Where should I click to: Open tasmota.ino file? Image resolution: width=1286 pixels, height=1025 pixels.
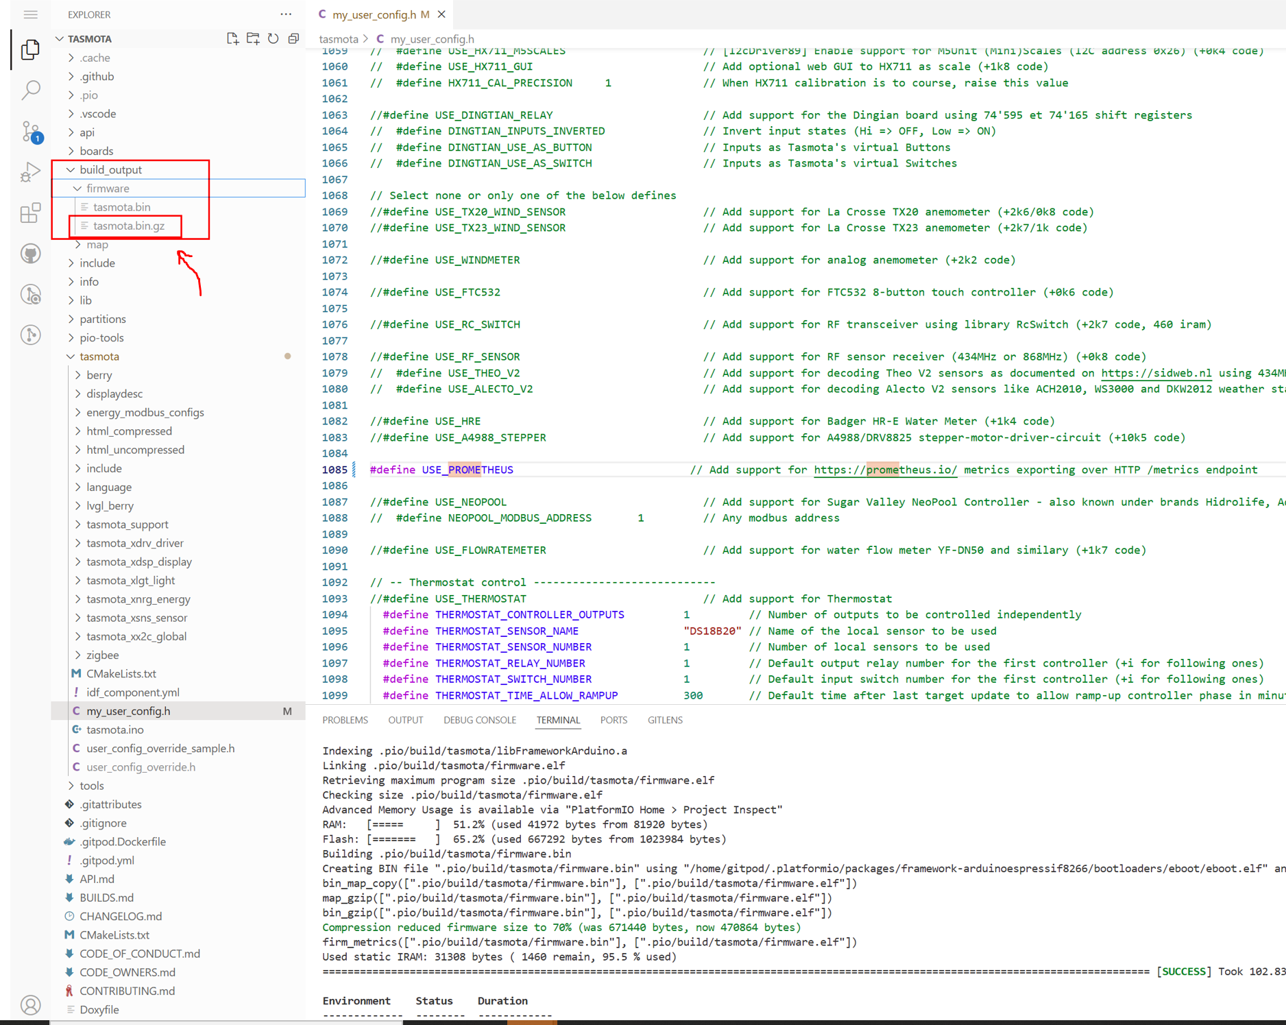tap(115, 729)
